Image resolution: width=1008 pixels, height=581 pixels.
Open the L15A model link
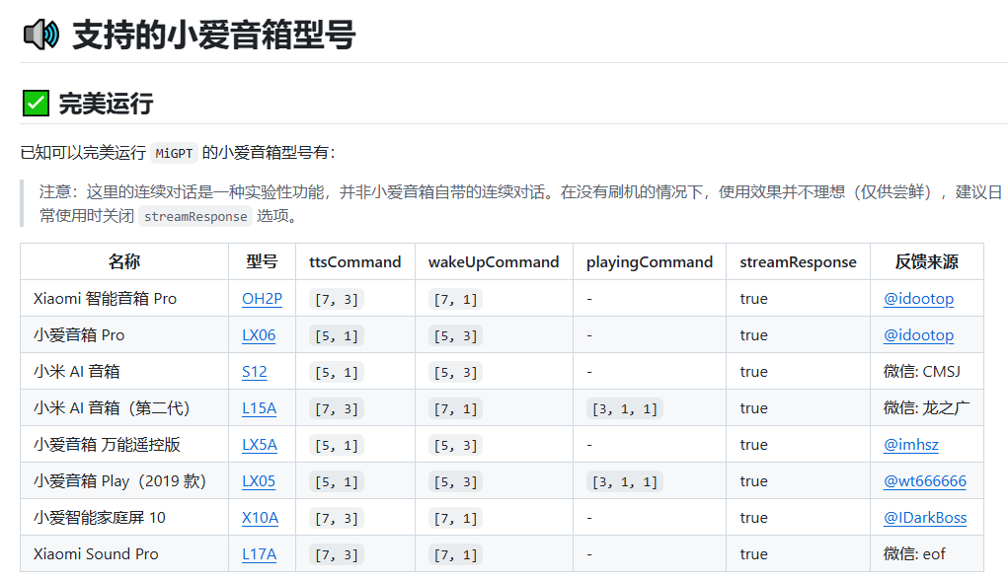tap(259, 408)
